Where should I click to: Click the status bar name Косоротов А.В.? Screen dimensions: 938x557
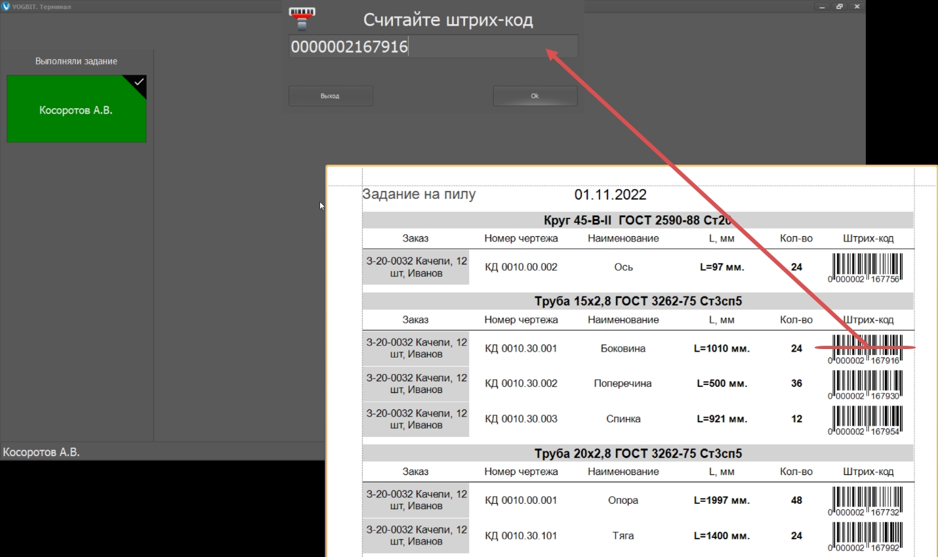click(41, 452)
